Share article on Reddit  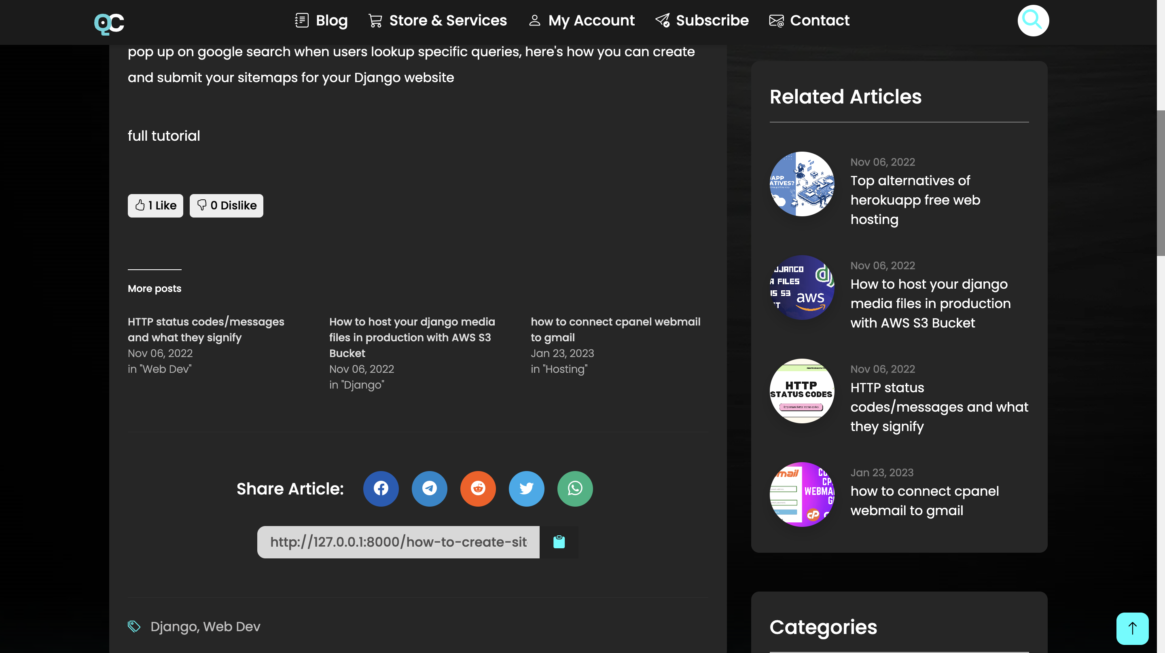(x=478, y=488)
